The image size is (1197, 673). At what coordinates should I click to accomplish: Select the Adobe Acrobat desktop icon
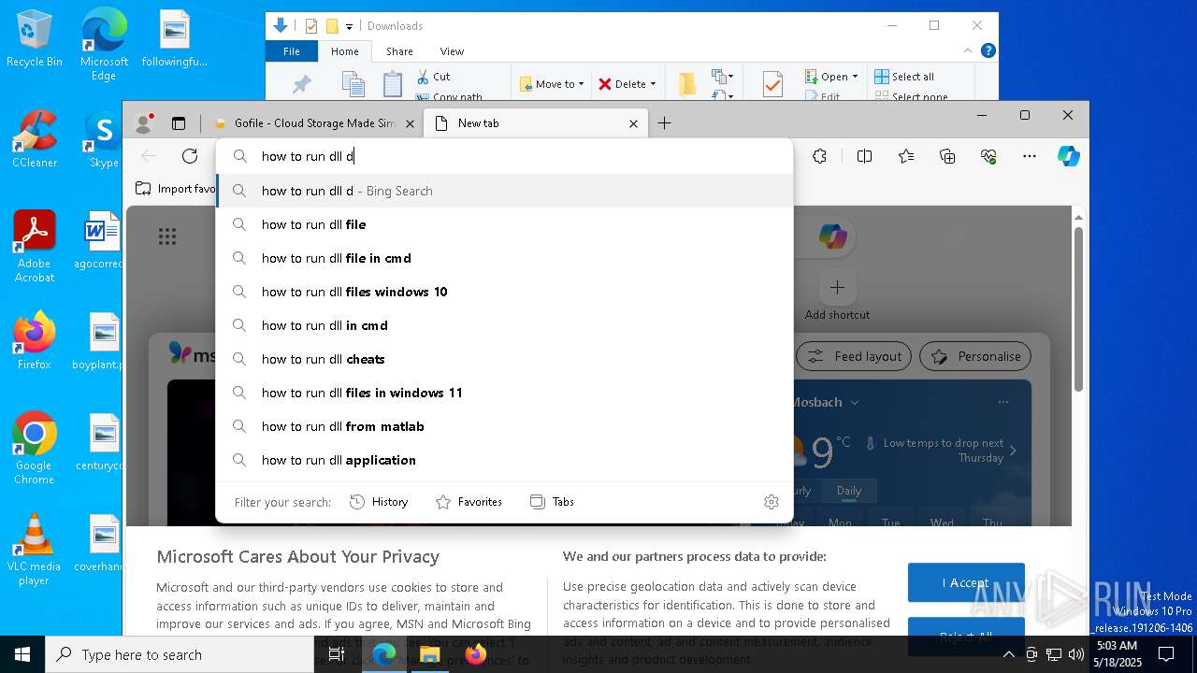click(35, 247)
